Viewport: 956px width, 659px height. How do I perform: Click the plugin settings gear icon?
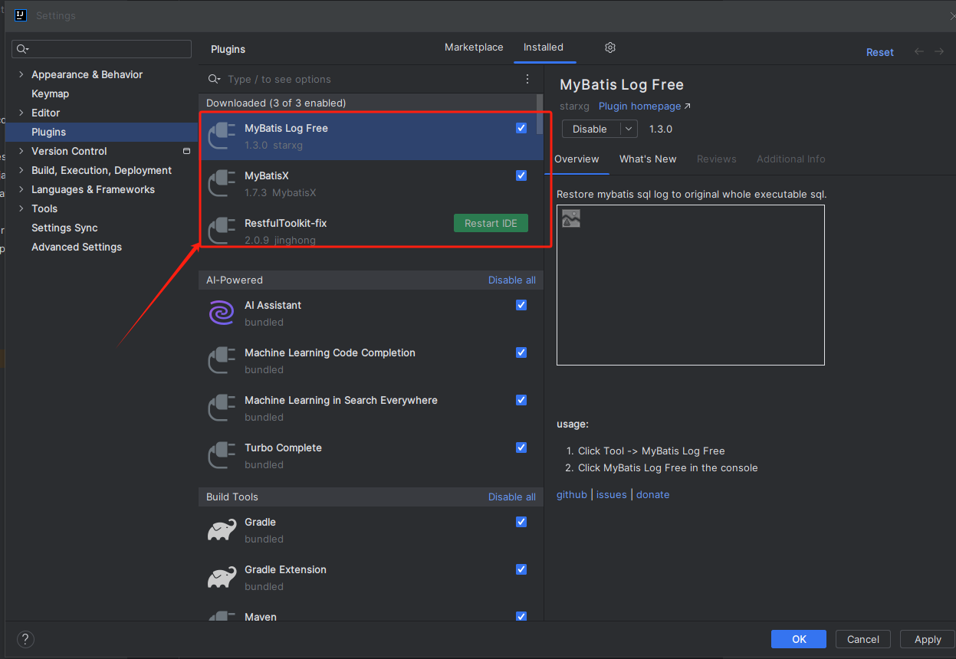[610, 48]
